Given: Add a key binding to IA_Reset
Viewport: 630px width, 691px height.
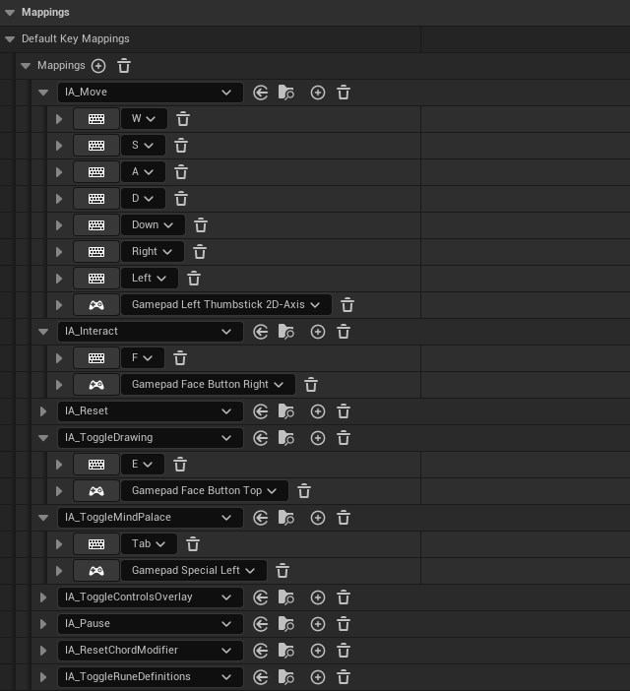Looking at the screenshot, I should click(318, 411).
